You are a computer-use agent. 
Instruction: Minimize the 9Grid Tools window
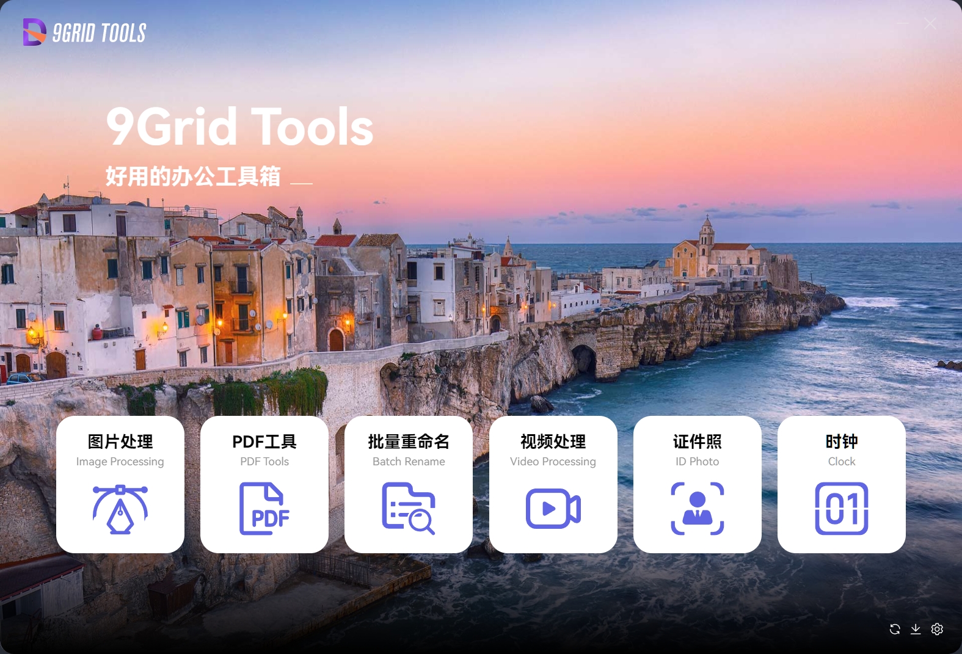(903, 23)
